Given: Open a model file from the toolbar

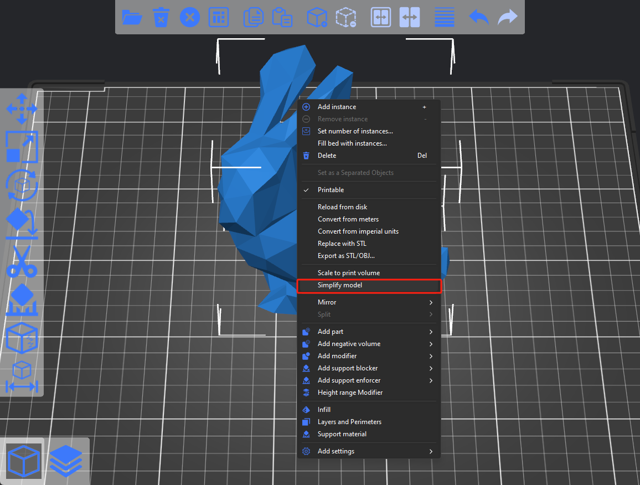Looking at the screenshot, I should click(131, 17).
